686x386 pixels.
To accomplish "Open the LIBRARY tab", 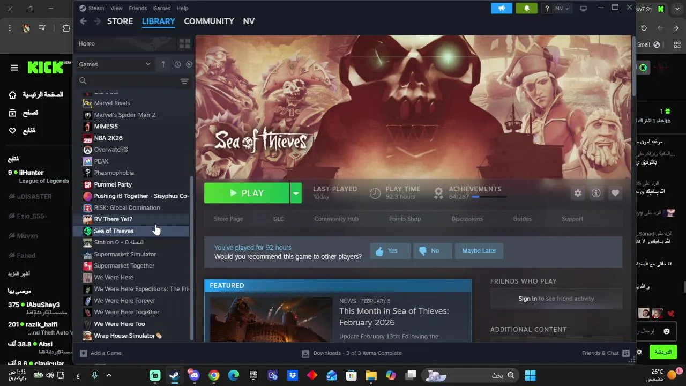I will [158, 21].
